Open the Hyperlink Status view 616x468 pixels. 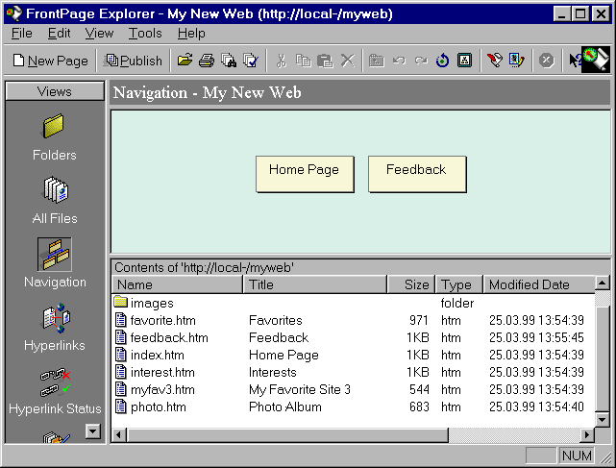(x=54, y=388)
